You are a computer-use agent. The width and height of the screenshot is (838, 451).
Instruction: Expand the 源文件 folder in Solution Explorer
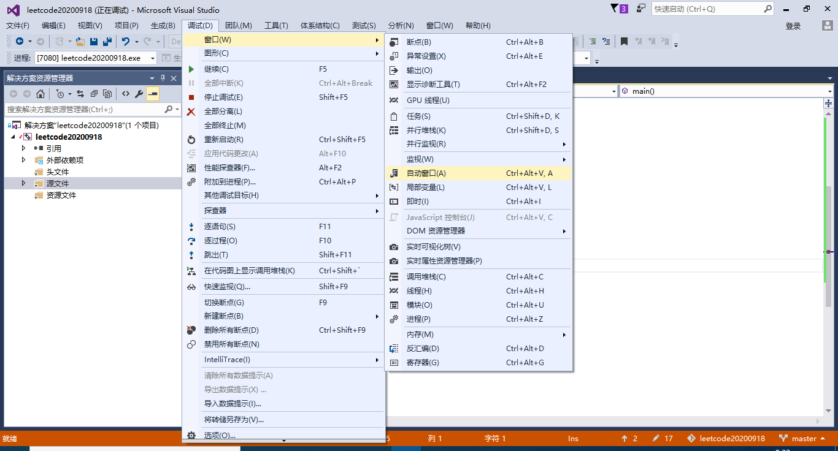click(x=23, y=183)
